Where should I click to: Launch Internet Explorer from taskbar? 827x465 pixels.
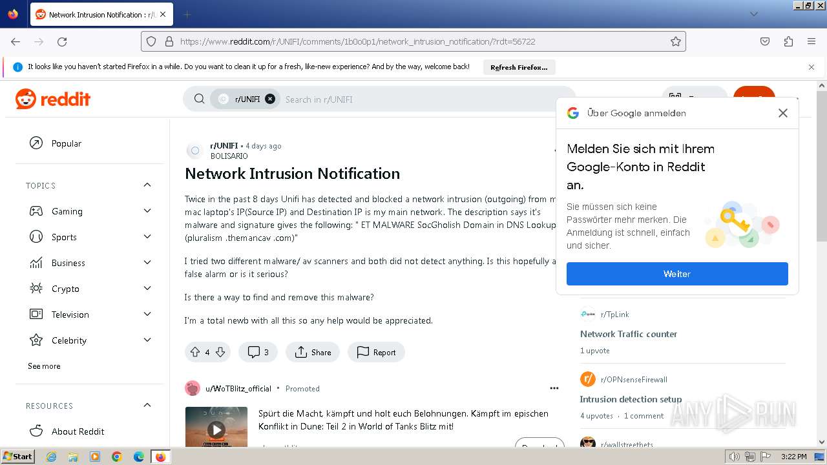(52, 457)
